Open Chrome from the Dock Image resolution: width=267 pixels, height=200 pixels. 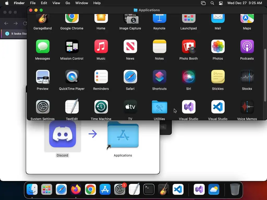(90, 189)
